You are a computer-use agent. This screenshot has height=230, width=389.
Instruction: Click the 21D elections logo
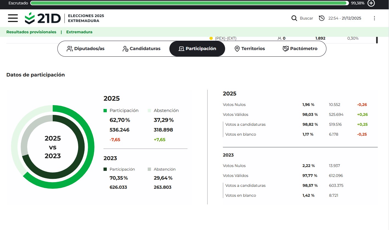pyautogui.click(x=43, y=18)
